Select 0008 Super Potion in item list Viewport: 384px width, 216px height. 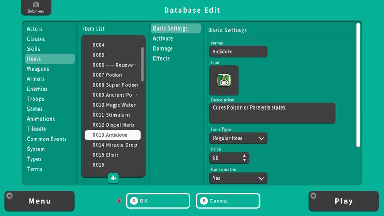115,85
